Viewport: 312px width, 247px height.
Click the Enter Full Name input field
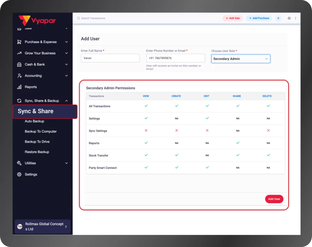pos(110,58)
